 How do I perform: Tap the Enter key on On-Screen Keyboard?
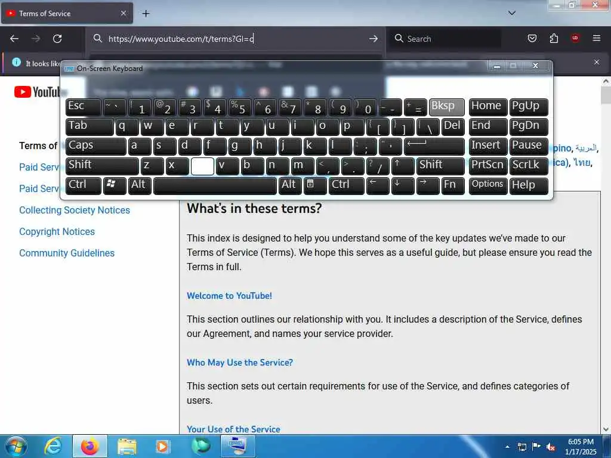pos(434,146)
